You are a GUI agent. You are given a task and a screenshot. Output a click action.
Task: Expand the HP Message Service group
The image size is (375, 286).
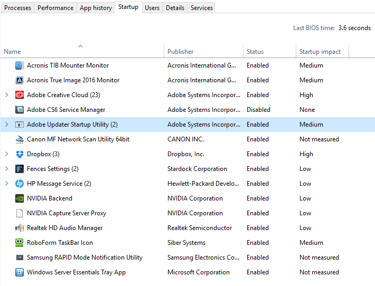point(7,184)
